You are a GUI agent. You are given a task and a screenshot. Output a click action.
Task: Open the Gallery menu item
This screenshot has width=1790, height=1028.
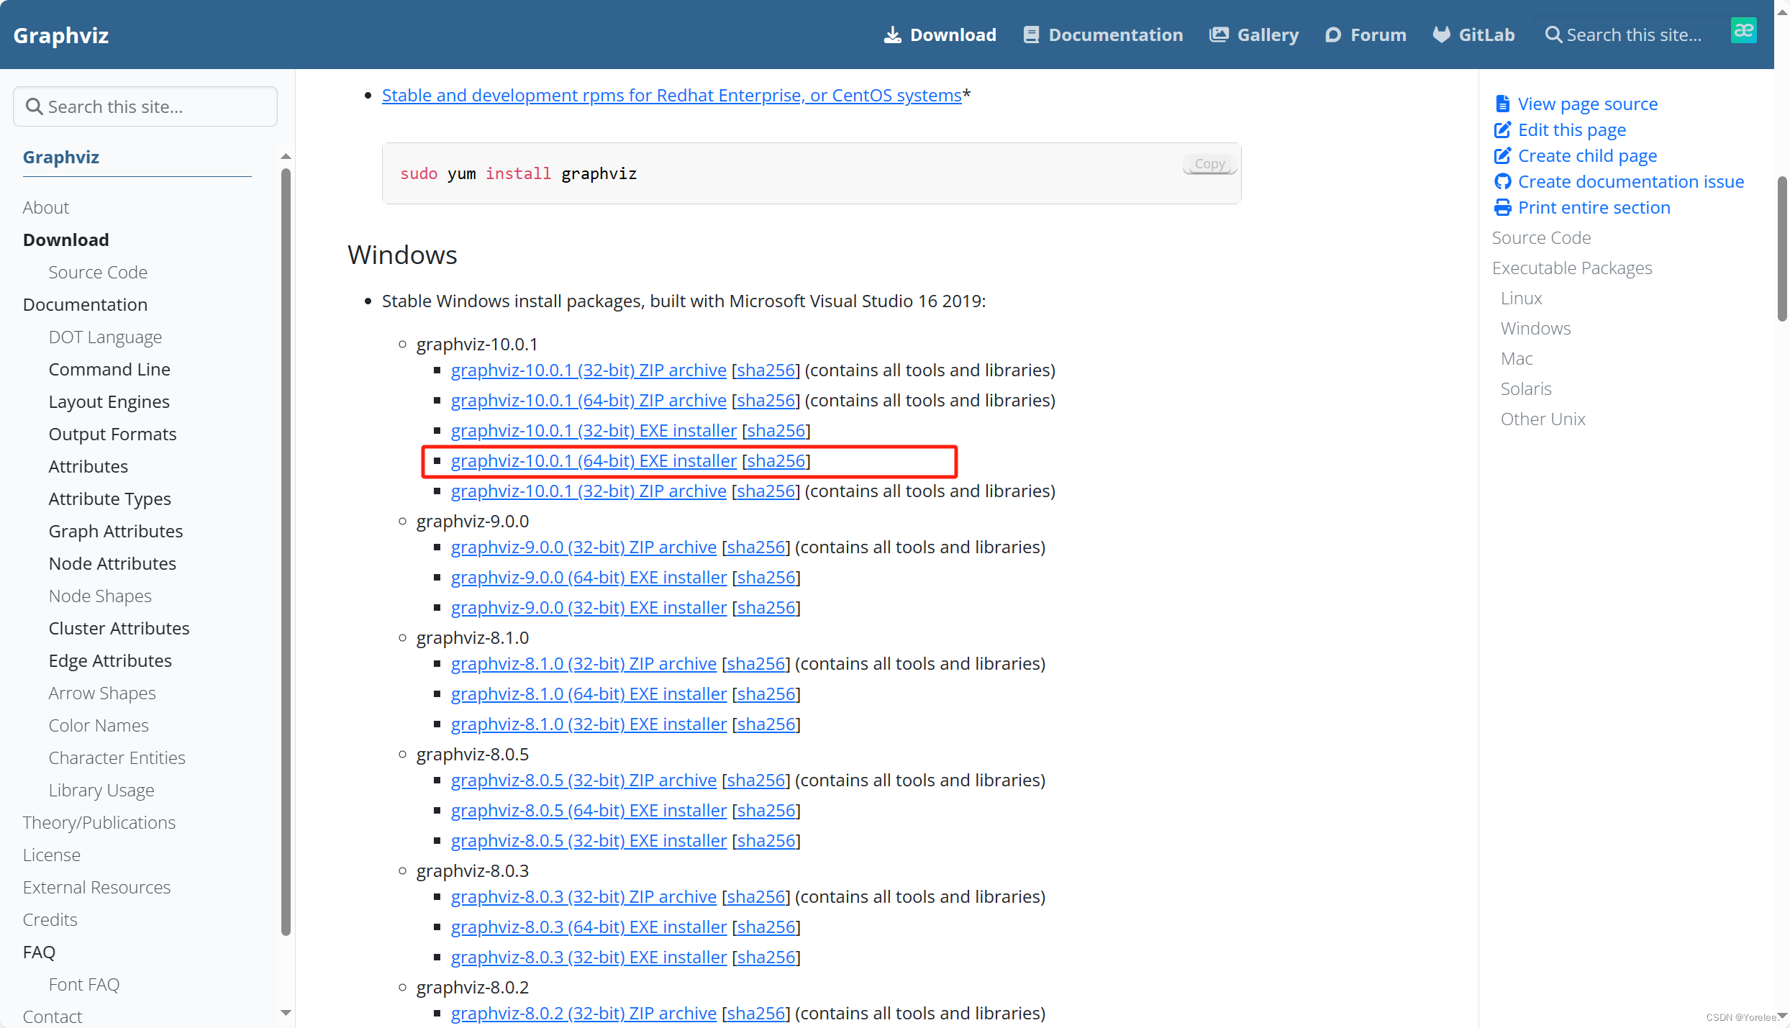coord(1254,35)
